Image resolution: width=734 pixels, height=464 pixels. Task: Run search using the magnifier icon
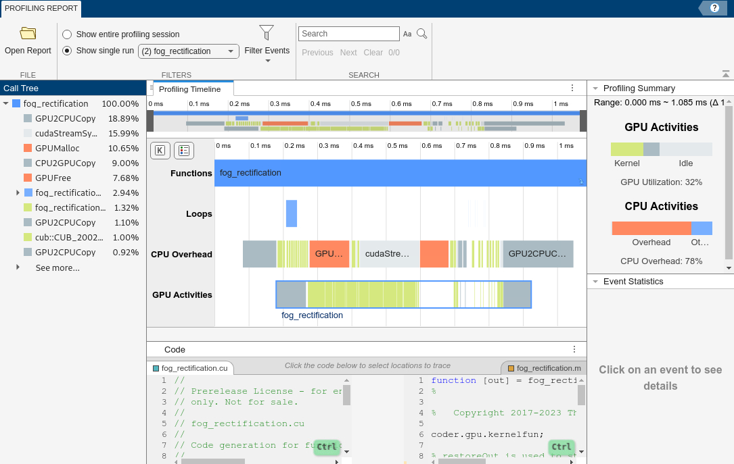coord(421,33)
